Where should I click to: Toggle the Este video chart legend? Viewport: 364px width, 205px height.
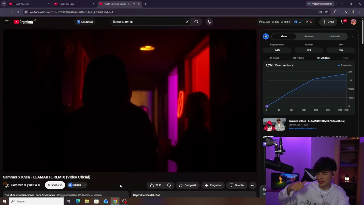pos(345,65)
